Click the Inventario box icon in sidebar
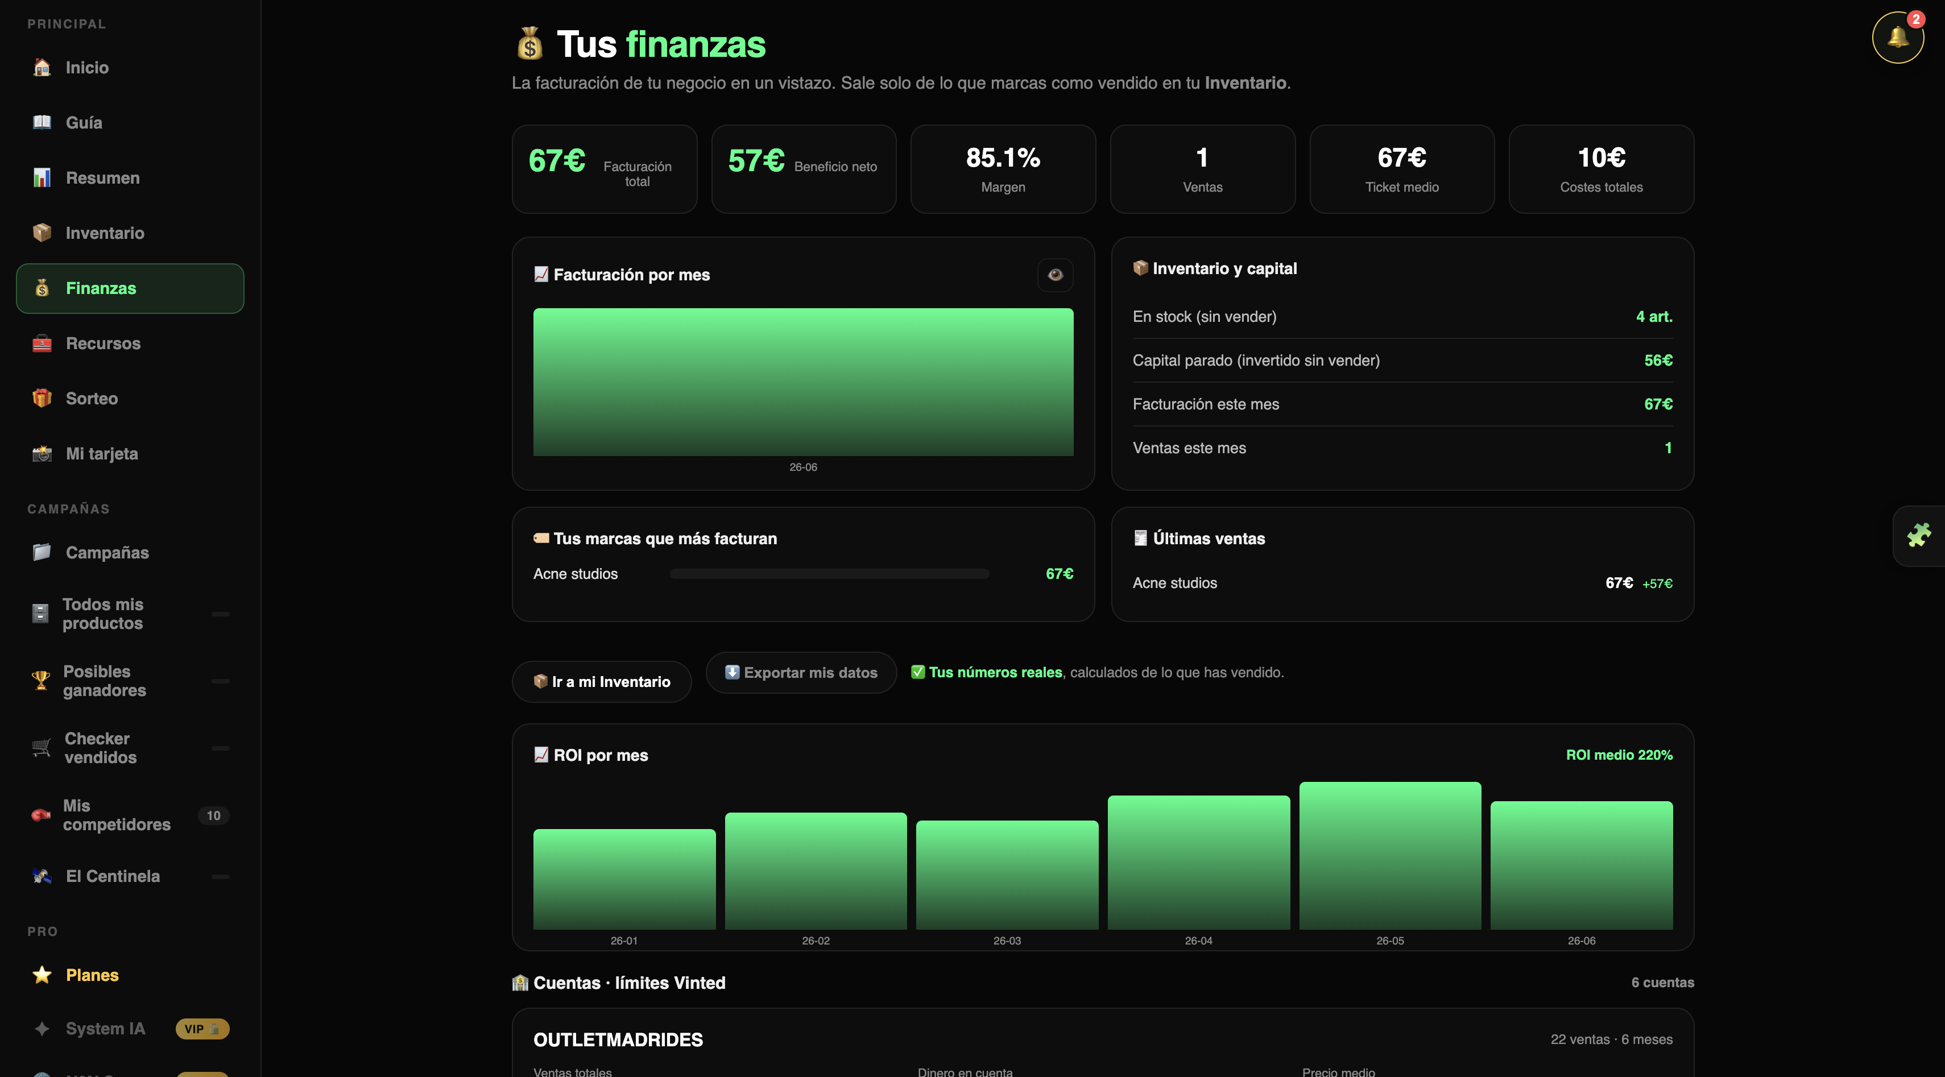The height and width of the screenshot is (1077, 1945). pos(42,233)
